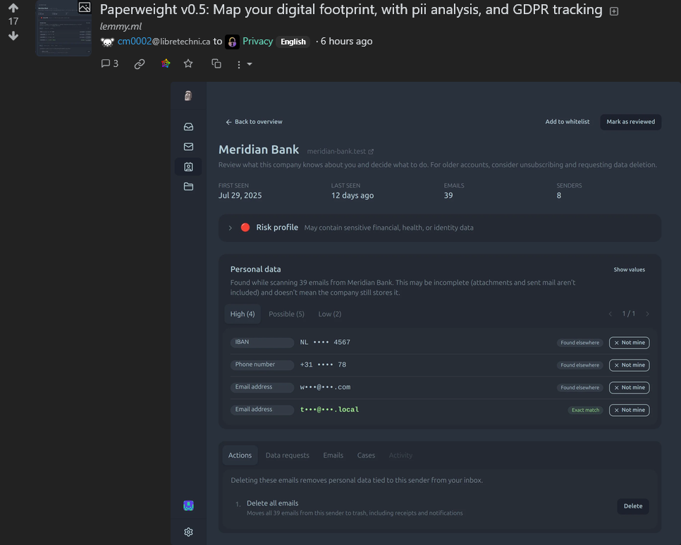Click the English language tag
The image size is (681, 545).
tap(293, 42)
